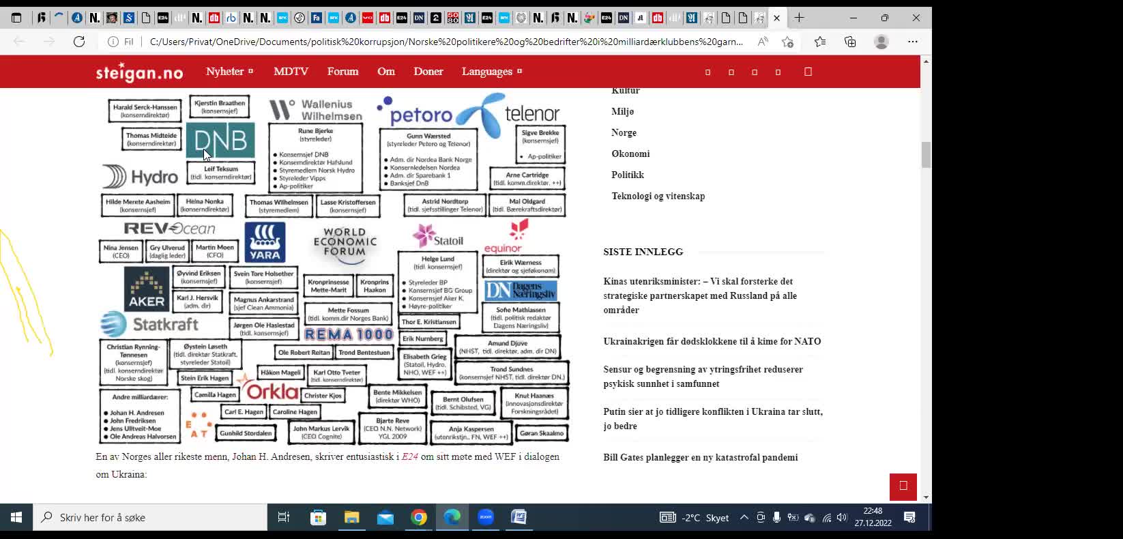
Task: Go to the Forum page
Action: 342,71
